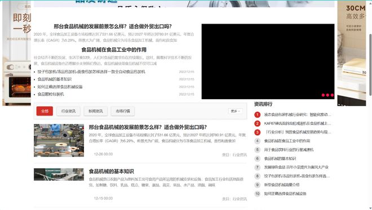Open ranking item 7 发展绿色食品

point(296,167)
